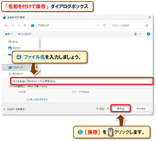Close the 名前を付けて保存 dialog
Viewport: 156px width, 141px height.
coord(149,17)
